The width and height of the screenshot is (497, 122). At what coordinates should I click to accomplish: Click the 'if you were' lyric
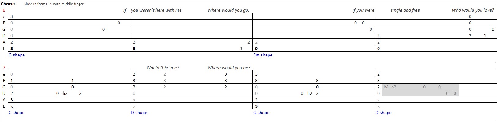point(363,10)
